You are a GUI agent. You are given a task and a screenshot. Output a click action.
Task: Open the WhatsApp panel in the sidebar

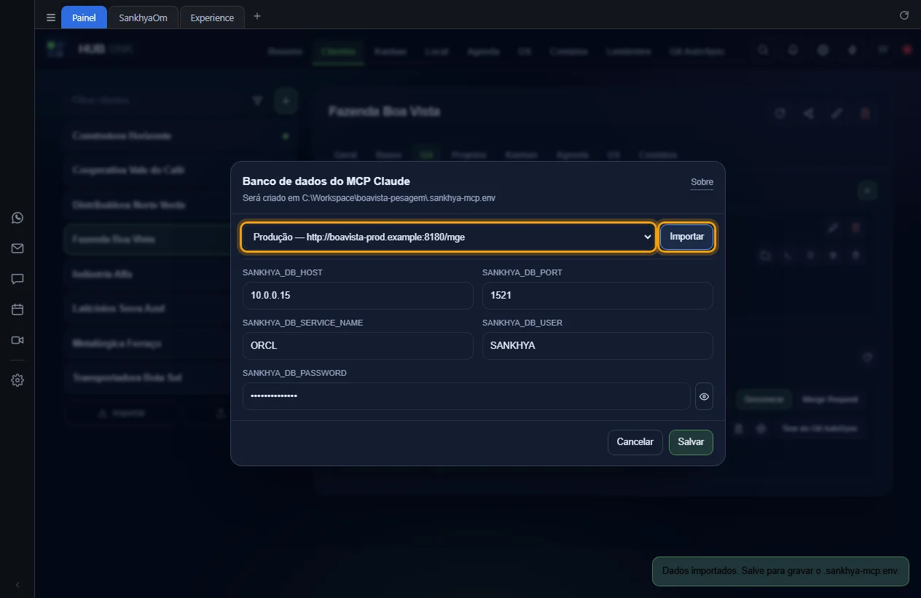pyautogui.click(x=17, y=218)
